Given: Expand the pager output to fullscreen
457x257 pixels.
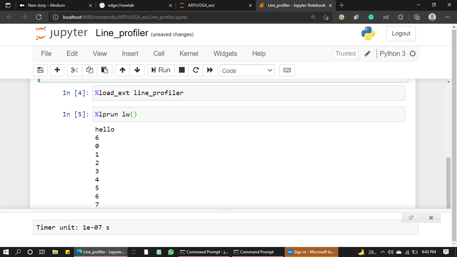Looking at the screenshot, I should [411, 218].
